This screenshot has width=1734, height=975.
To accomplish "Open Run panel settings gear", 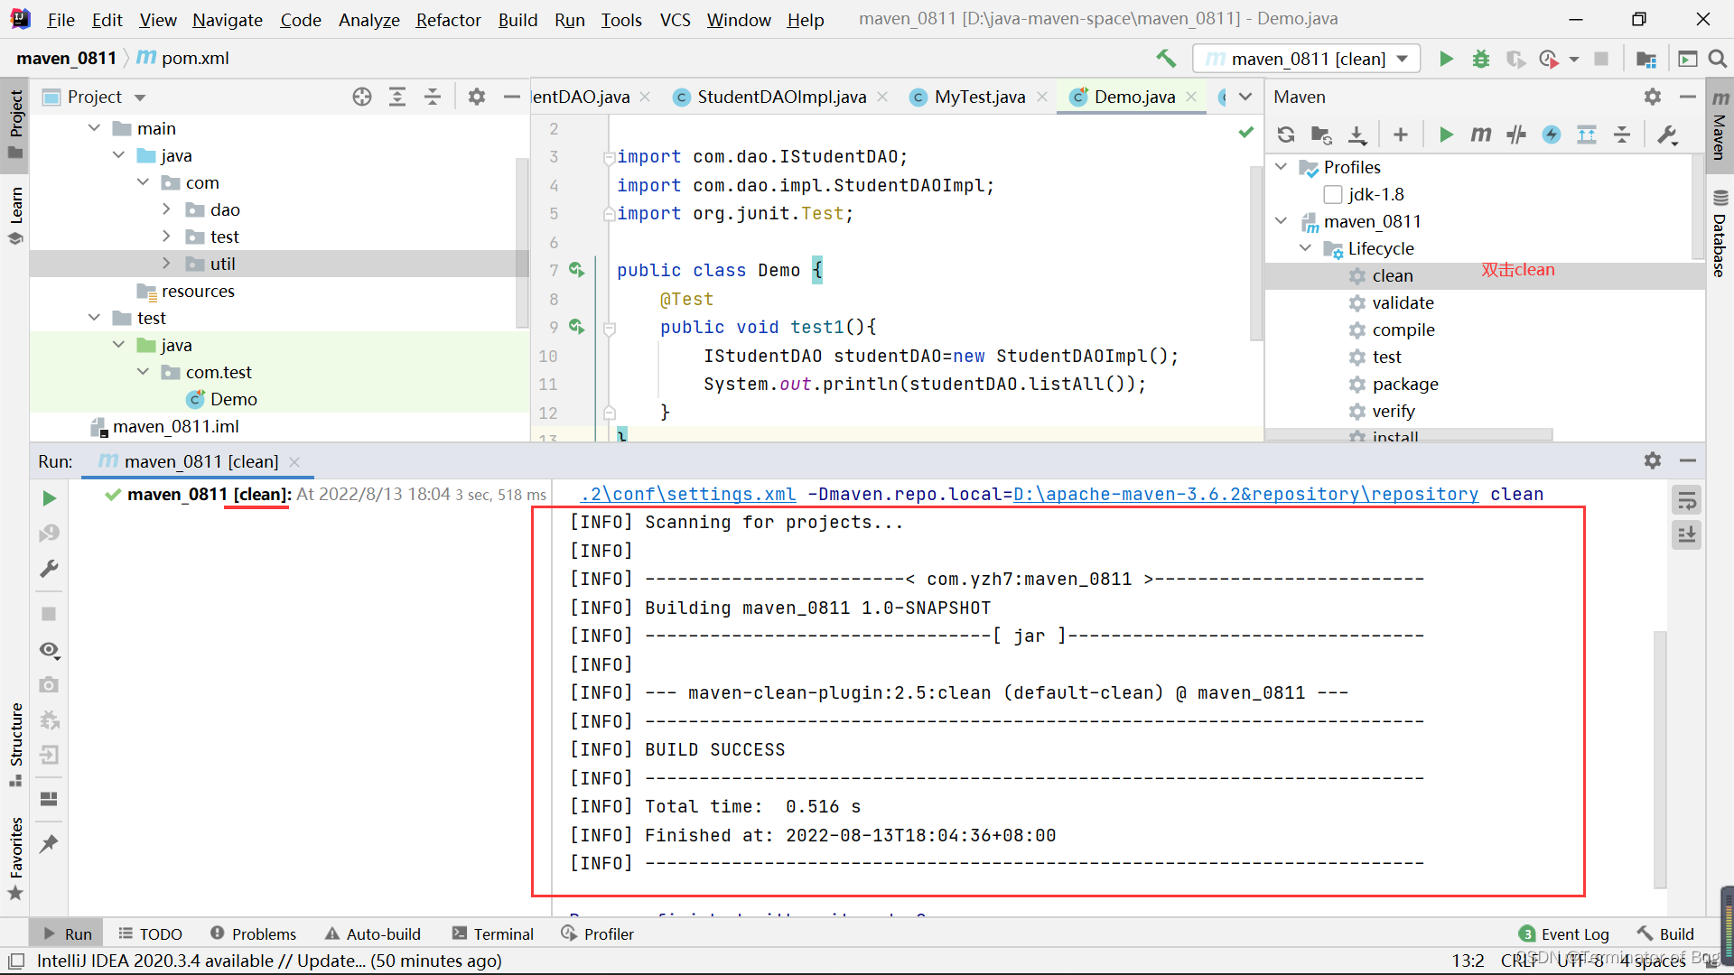I will [x=1653, y=460].
